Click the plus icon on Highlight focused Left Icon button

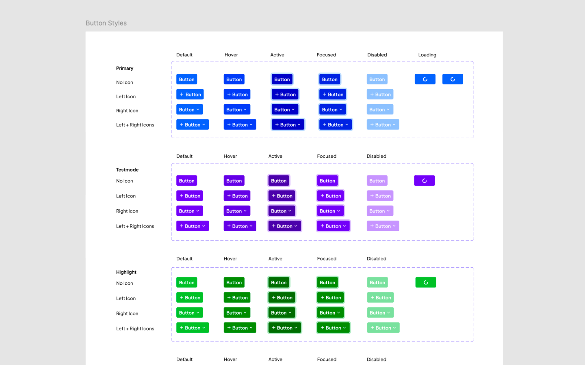click(x=322, y=297)
